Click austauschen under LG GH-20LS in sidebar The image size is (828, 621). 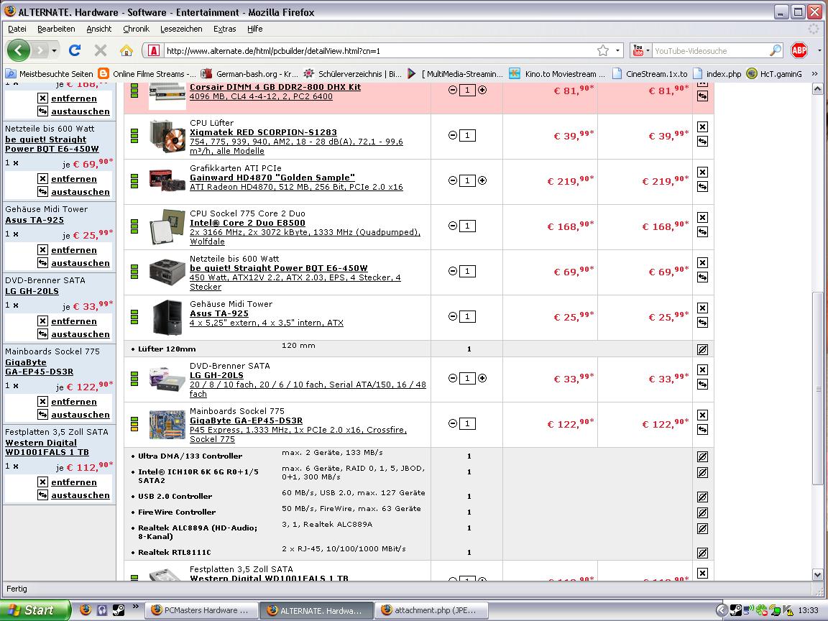80,334
